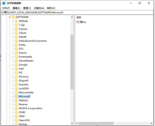Open the 文件(F) menu

tap(6, 8)
